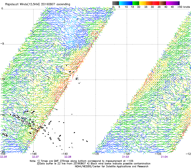Click the '-15' latitude axis label

click(x=2, y=115)
